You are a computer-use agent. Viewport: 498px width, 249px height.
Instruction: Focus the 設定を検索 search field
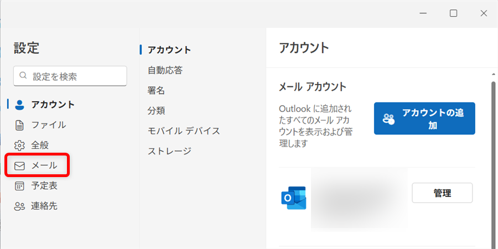(x=70, y=76)
